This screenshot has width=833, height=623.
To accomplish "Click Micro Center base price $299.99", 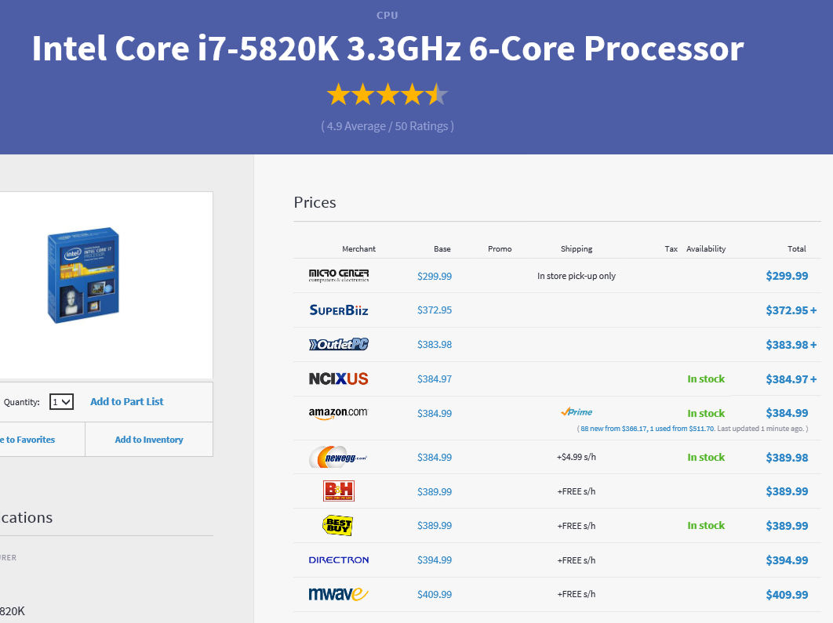I will click(x=435, y=276).
